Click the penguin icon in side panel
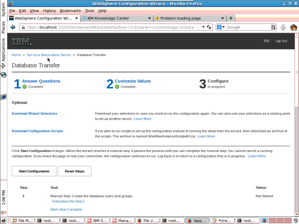This screenshot has height=224, width=299. point(3,66)
